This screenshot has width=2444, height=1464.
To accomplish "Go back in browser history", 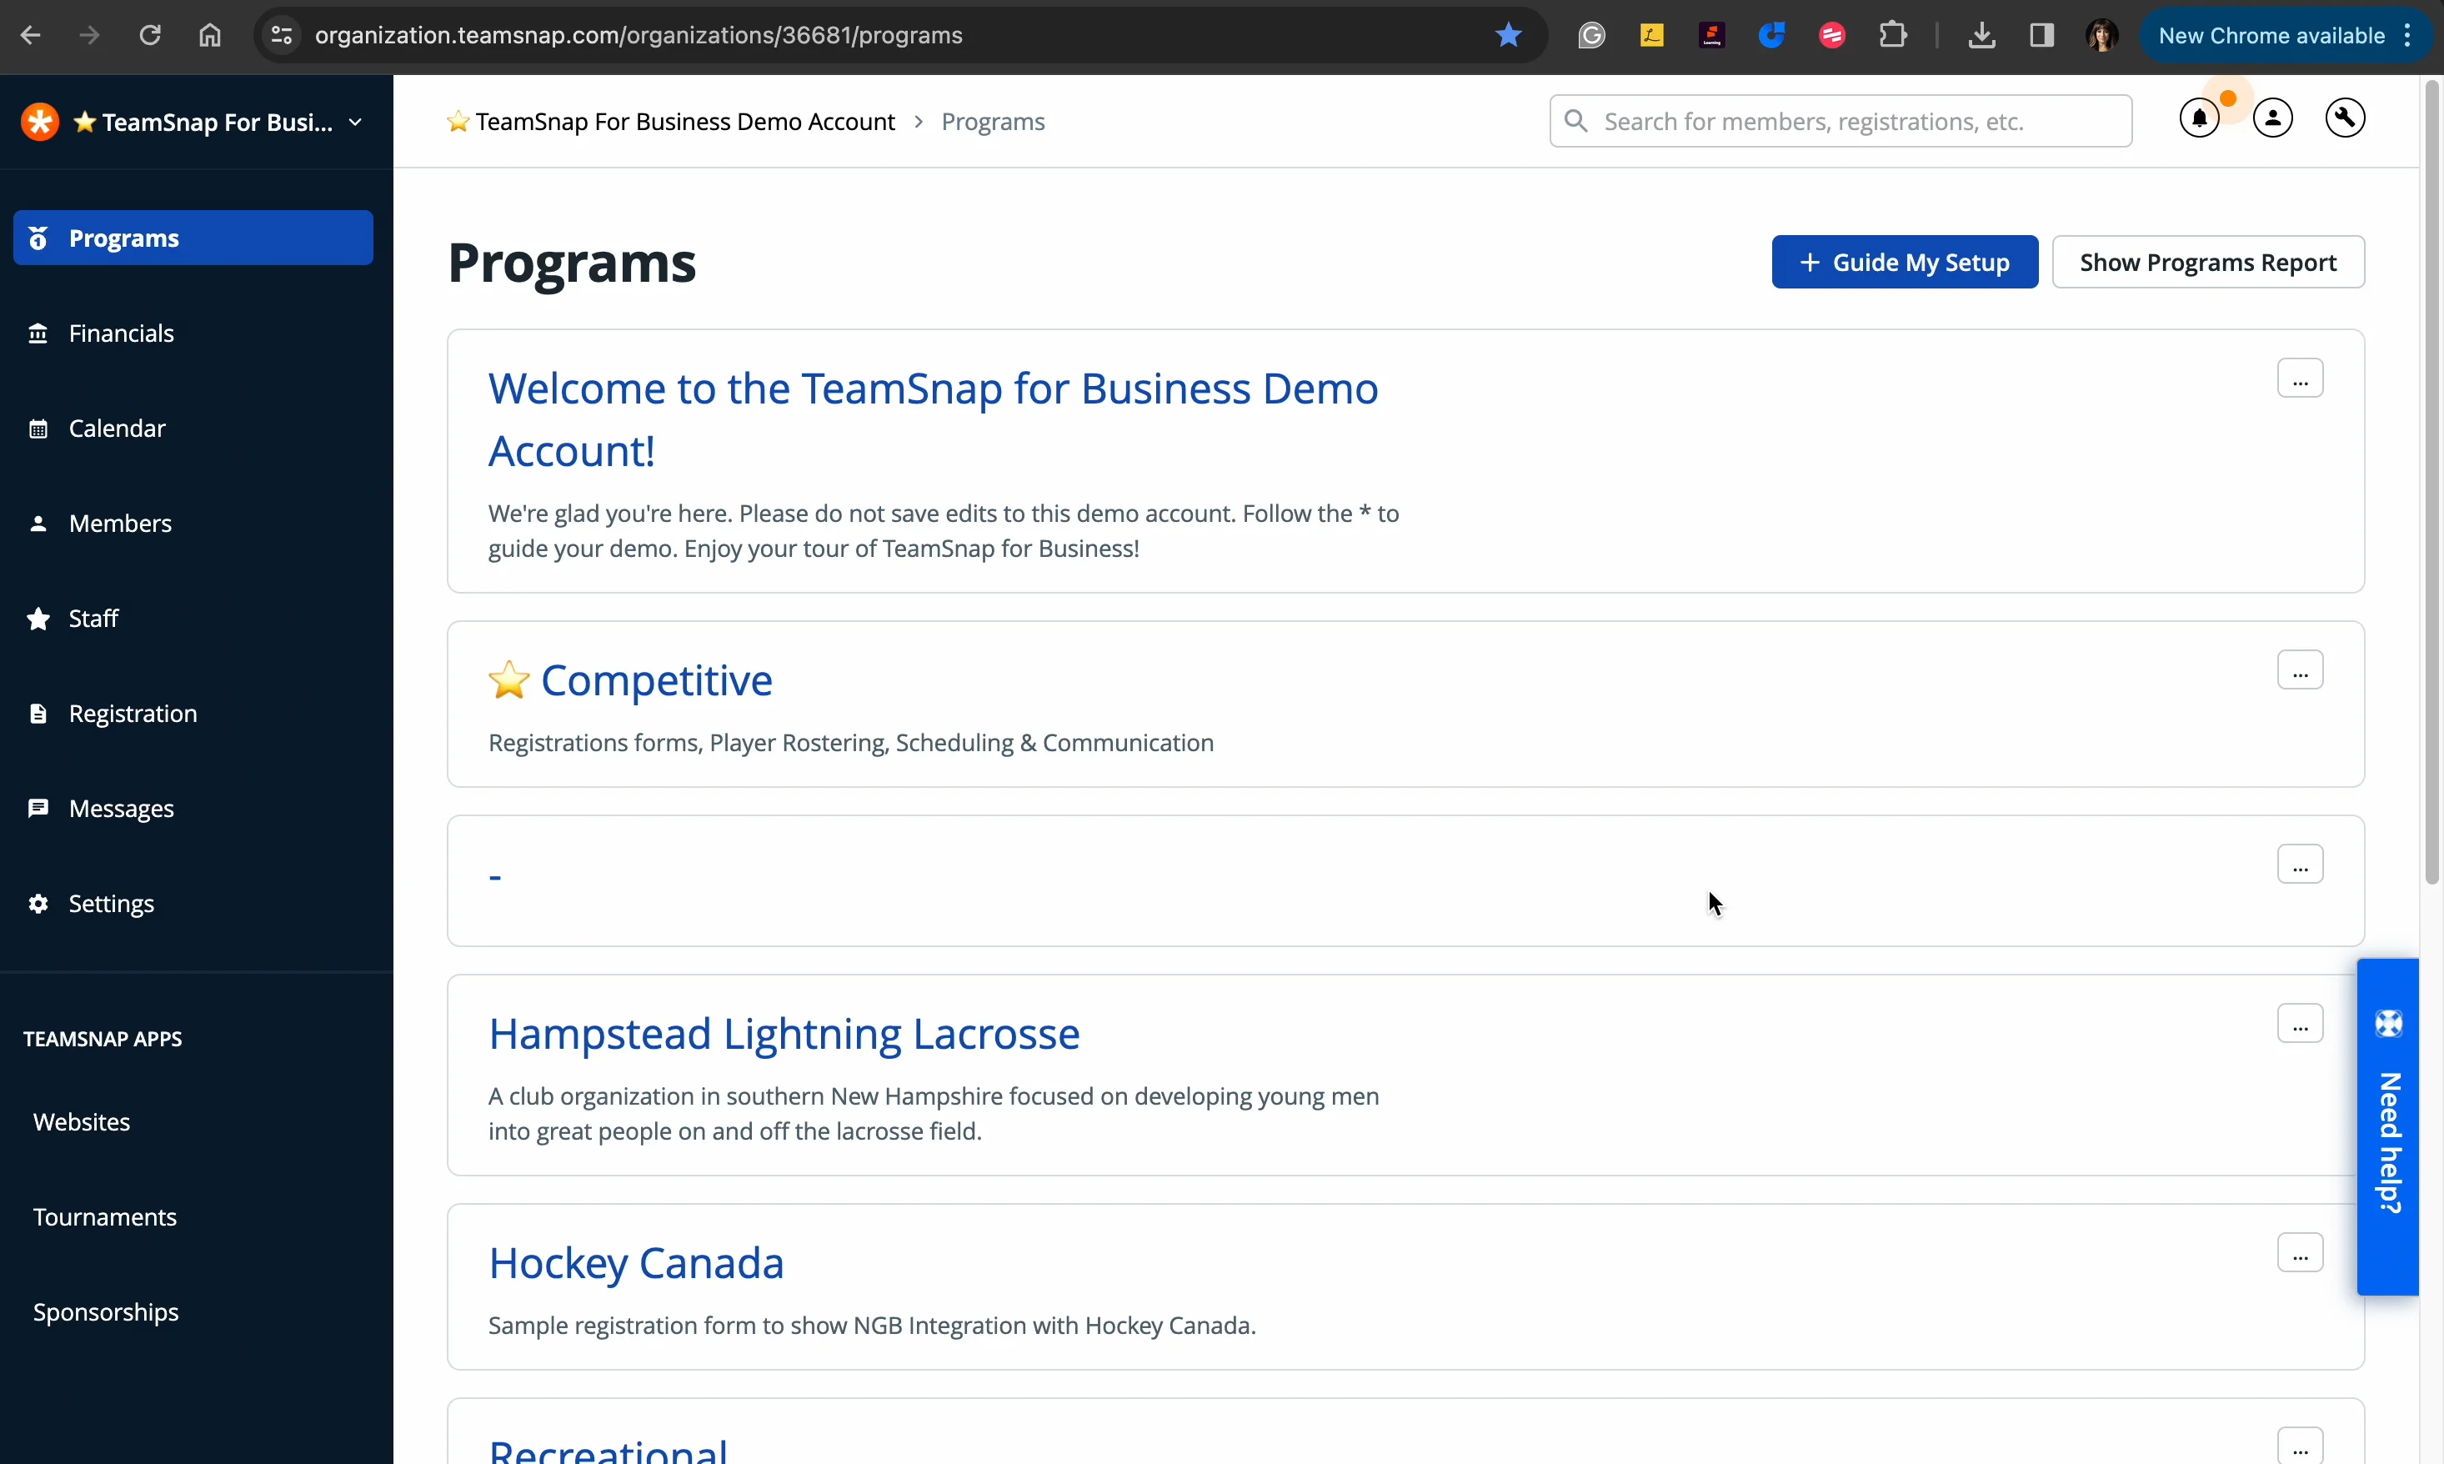I will coord(31,36).
